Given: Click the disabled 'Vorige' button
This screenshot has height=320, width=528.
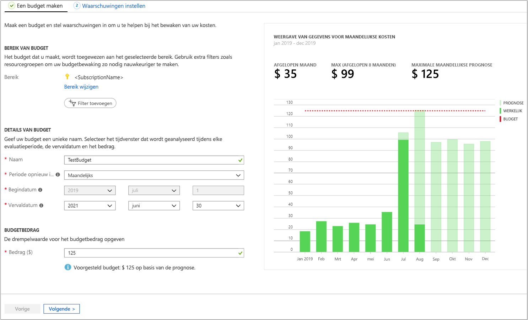Looking at the screenshot, I should tap(22, 309).
